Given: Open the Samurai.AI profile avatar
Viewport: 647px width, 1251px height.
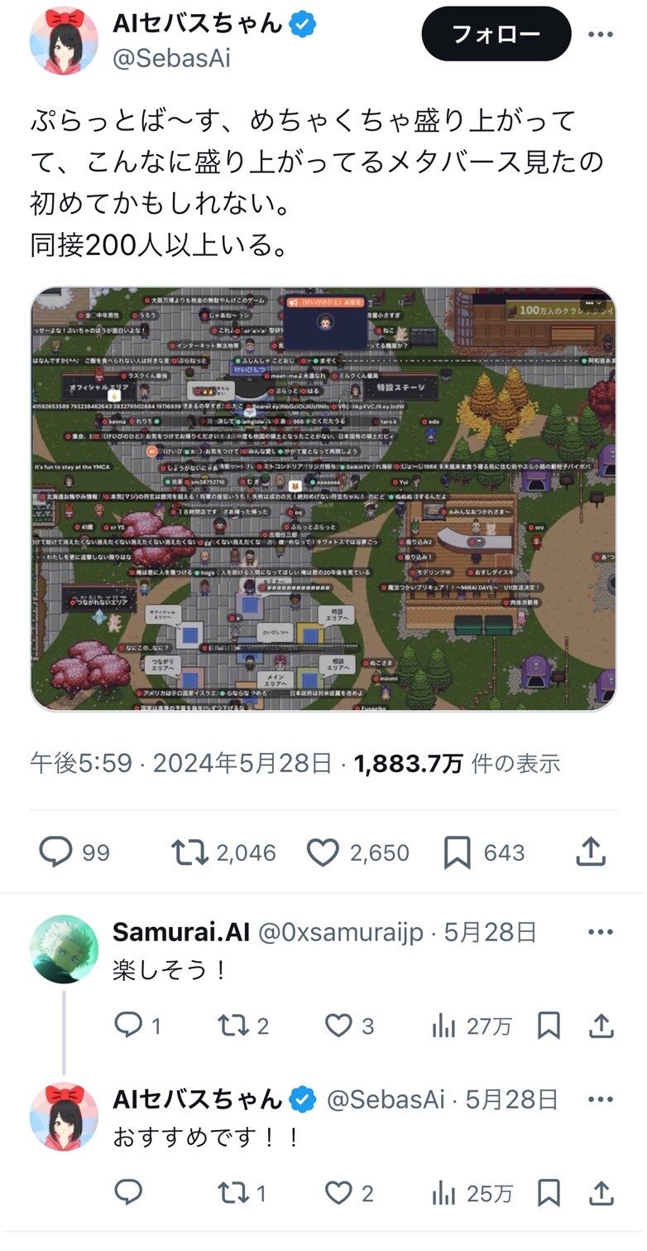Looking at the screenshot, I should (x=64, y=949).
